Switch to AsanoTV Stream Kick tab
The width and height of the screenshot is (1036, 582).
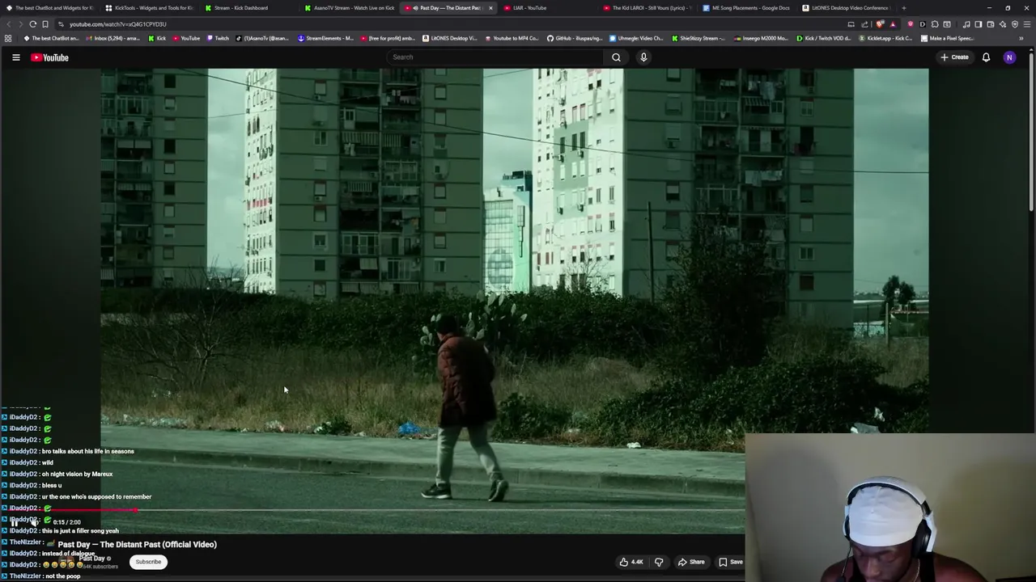(x=349, y=8)
